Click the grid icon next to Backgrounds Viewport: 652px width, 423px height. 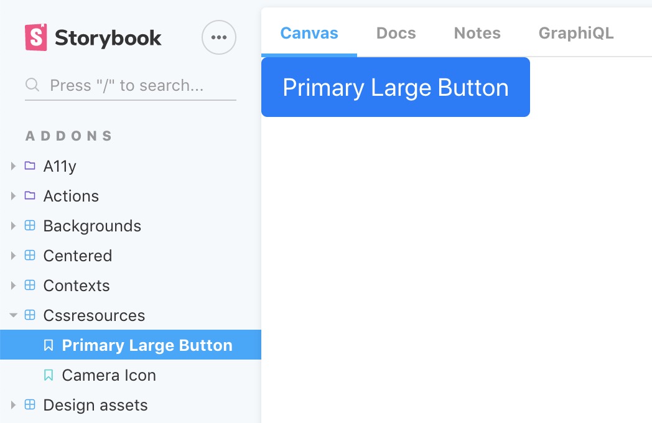(x=29, y=225)
